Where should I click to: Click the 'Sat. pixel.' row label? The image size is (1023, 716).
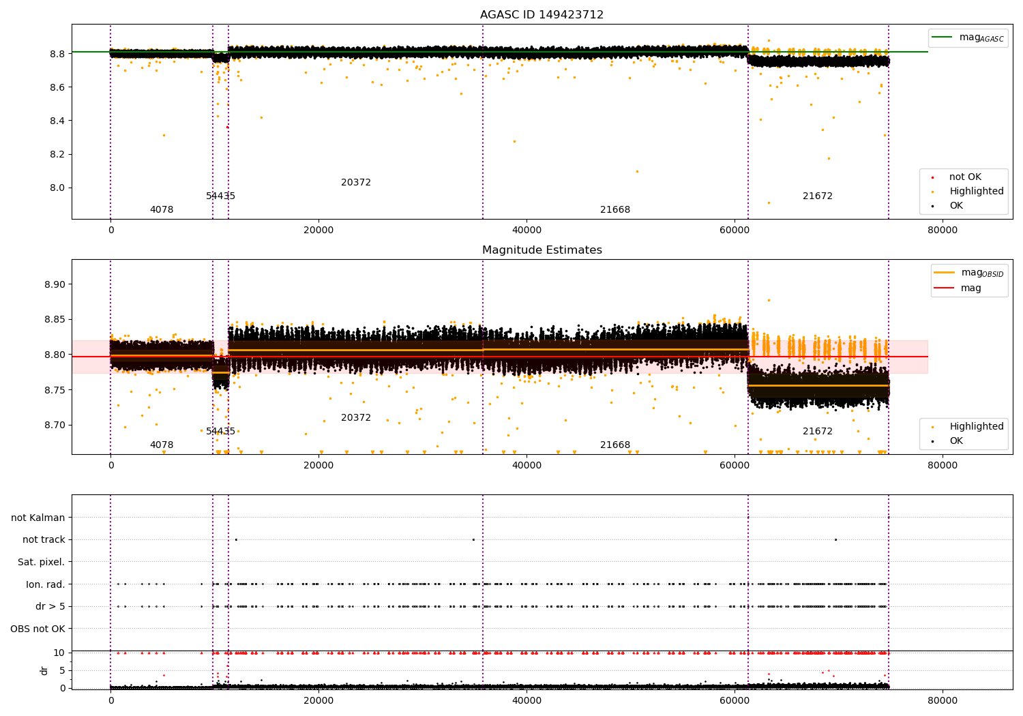(x=42, y=563)
